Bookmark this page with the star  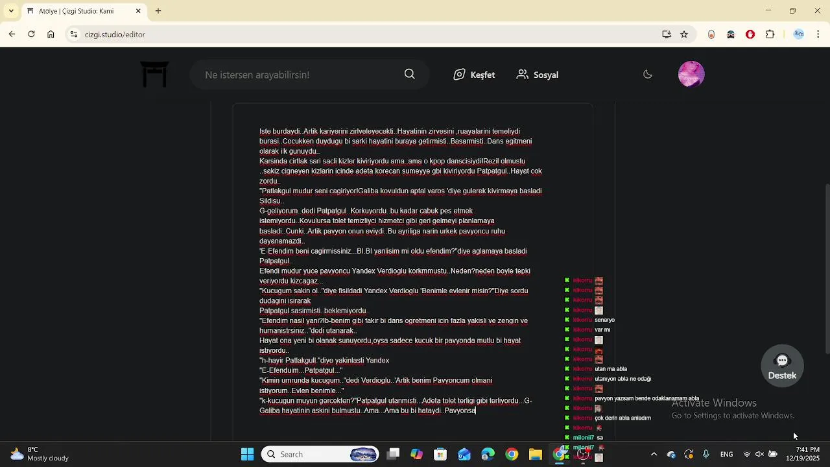tap(684, 34)
